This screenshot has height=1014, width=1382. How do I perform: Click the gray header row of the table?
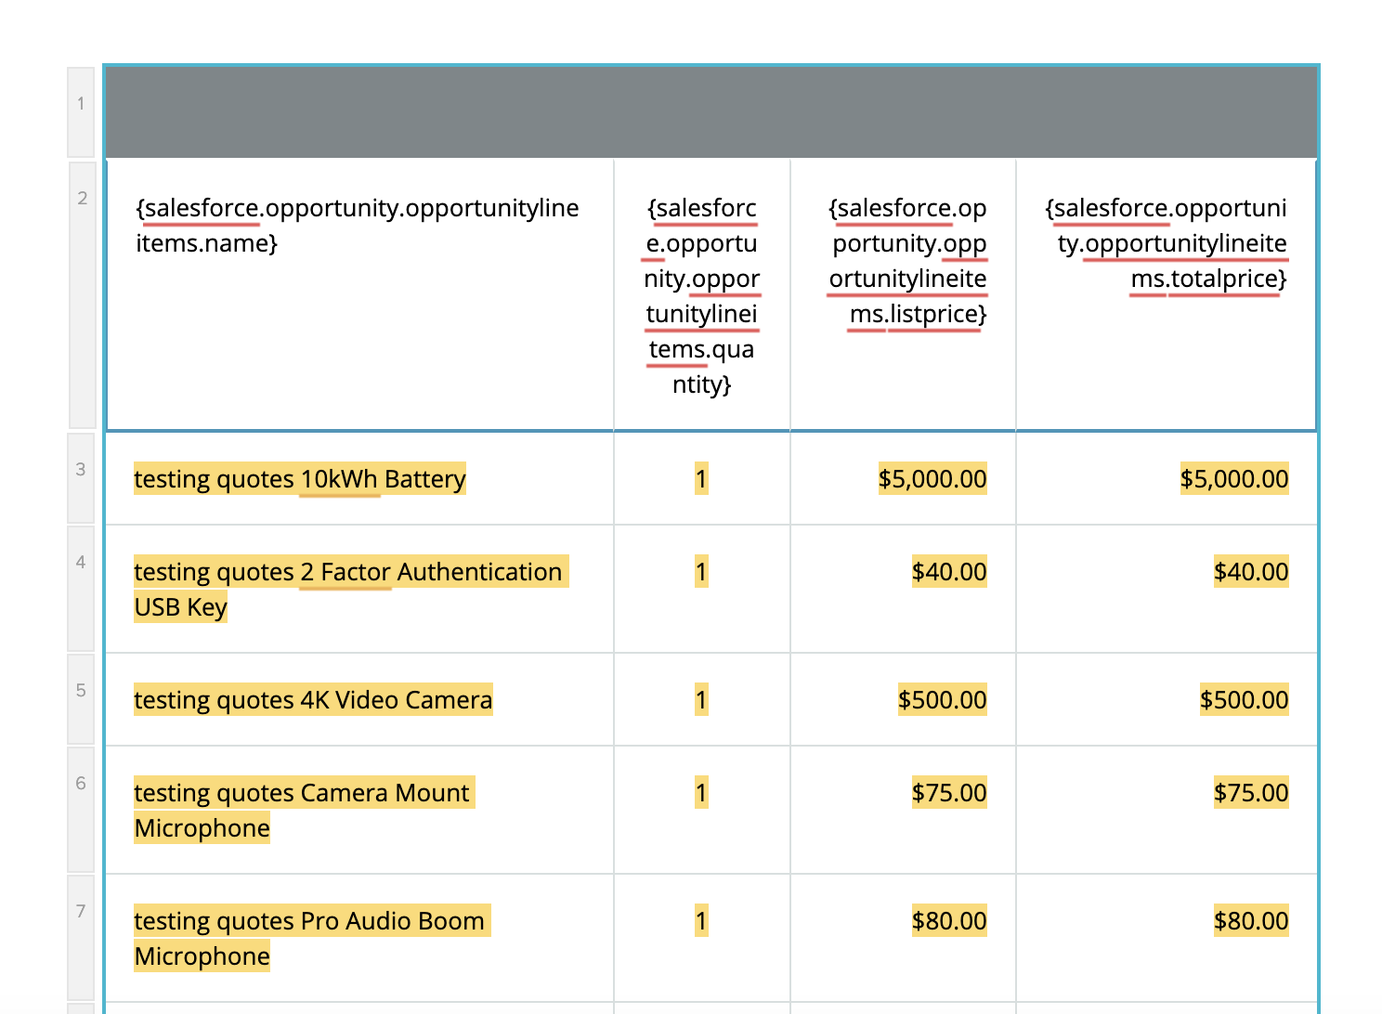coord(711,112)
